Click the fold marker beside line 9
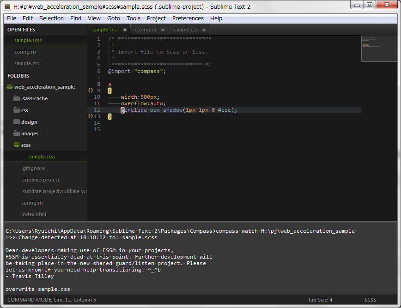Screen dimensions: 401x308 [91, 90]
